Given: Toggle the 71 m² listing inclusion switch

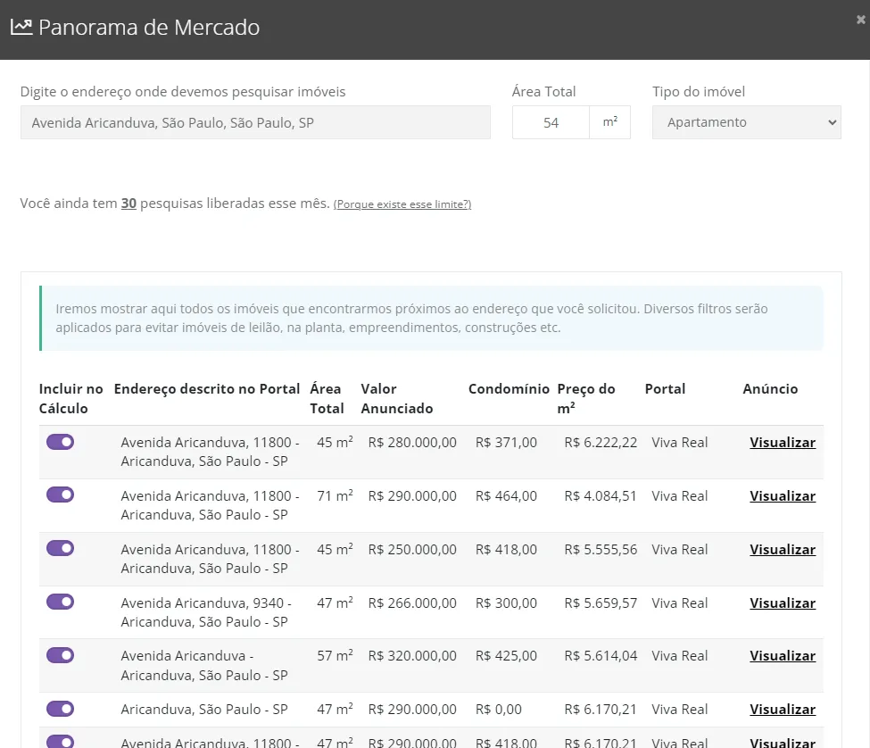Looking at the screenshot, I should pyautogui.click(x=60, y=495).
